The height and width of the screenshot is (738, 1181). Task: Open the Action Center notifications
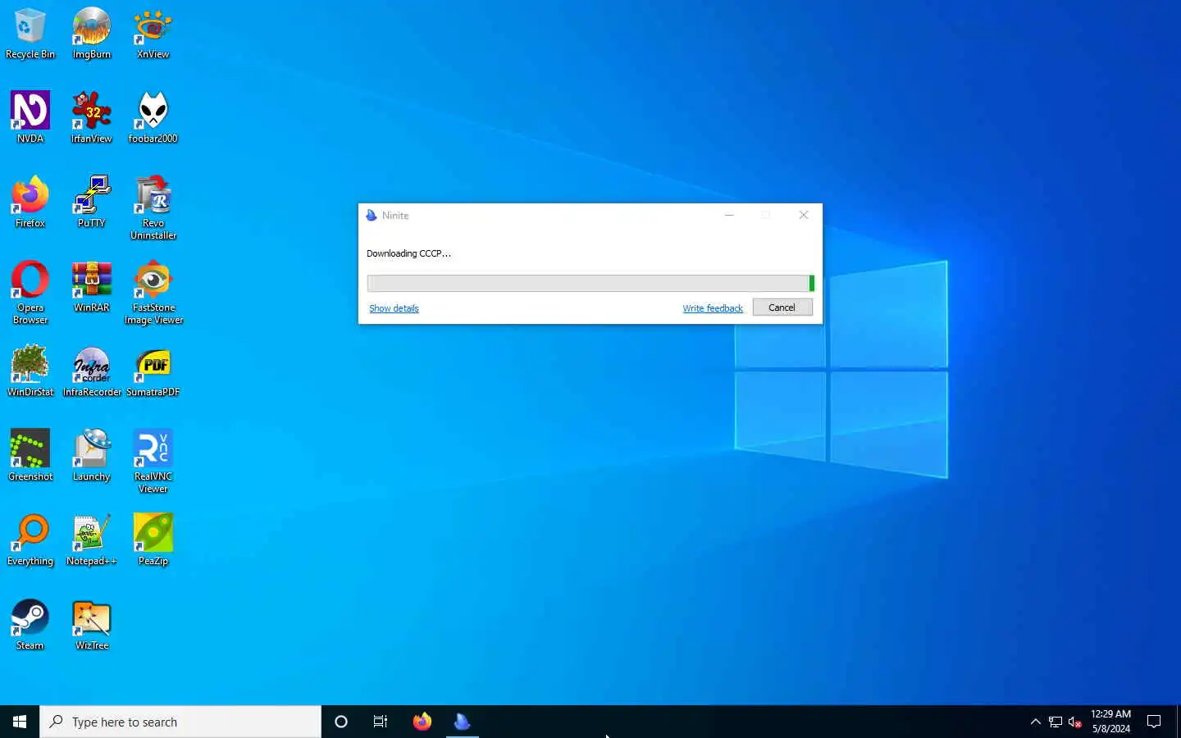click(1154, 722)
